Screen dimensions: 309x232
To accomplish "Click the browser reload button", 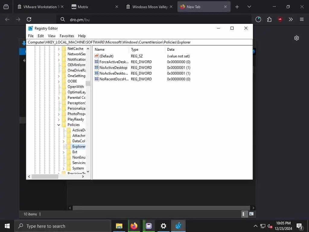I will point(29,19).
